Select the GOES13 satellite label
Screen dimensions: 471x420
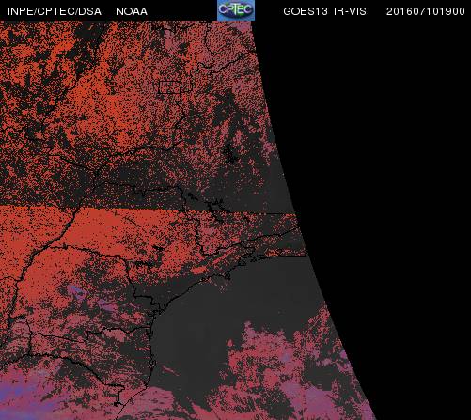[306, 11]
